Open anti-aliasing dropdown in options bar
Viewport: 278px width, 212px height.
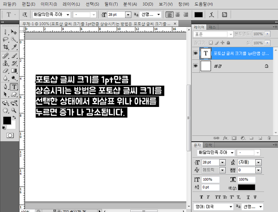tap(158, 14)
